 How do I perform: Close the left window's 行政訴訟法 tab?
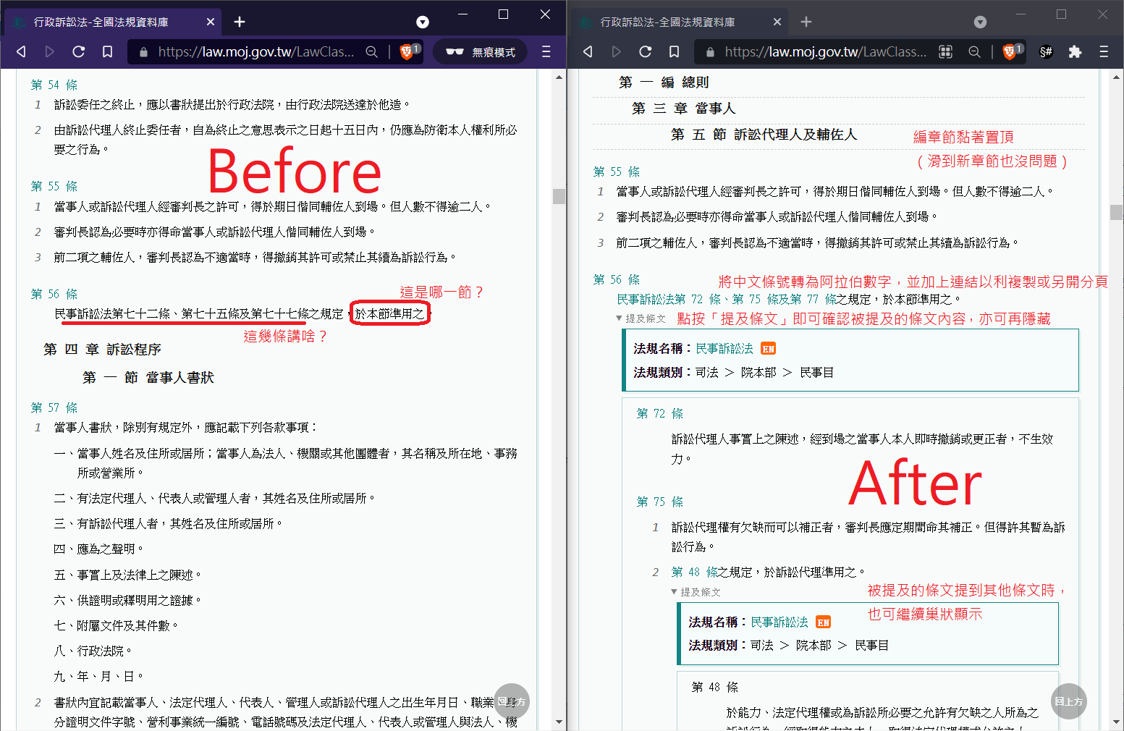(211, 22)
